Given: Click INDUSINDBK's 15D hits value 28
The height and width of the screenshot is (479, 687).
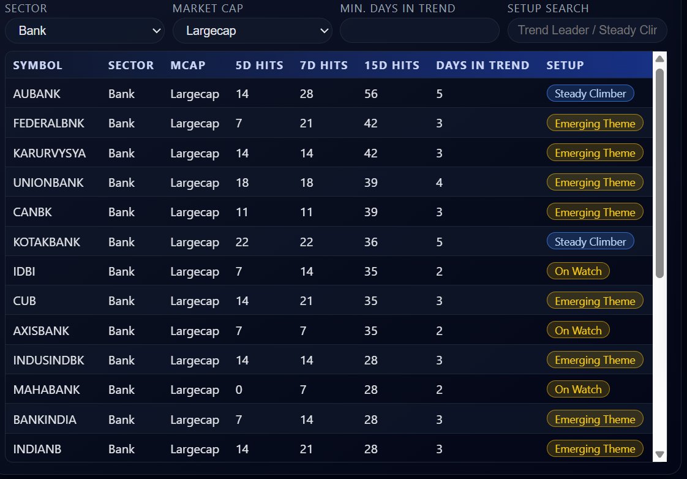Looking at the screenshot, I should [370, 360].
